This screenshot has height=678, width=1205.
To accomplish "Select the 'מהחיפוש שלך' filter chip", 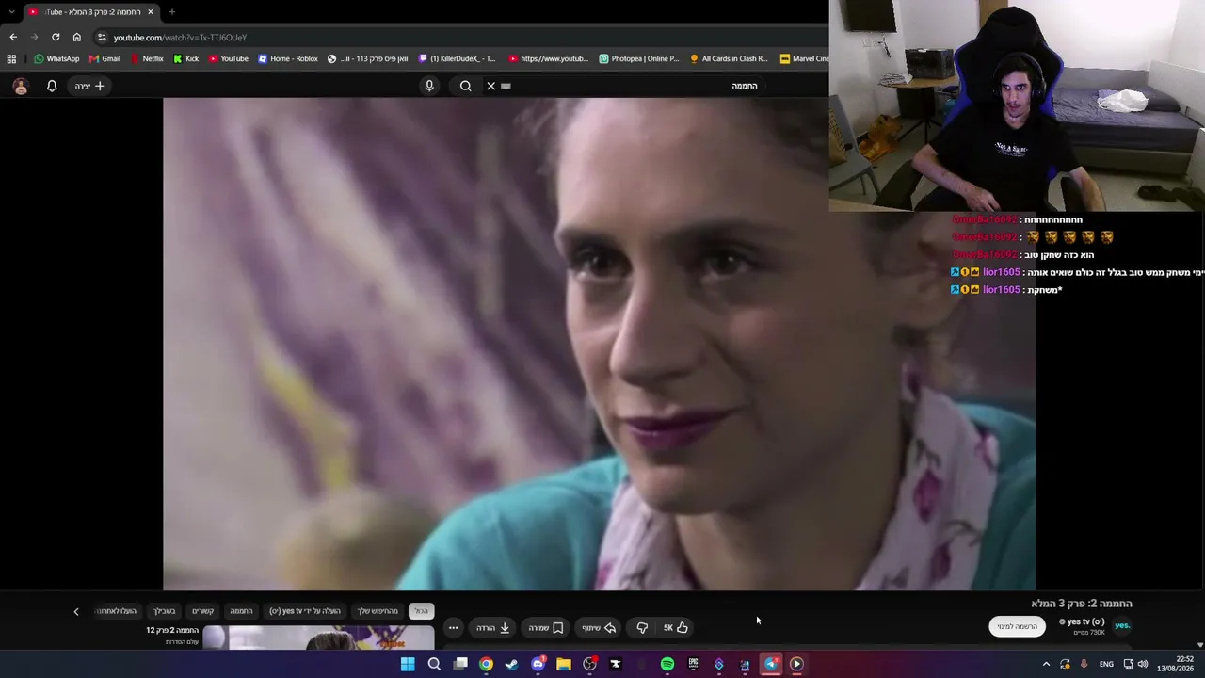I will 378,611.
